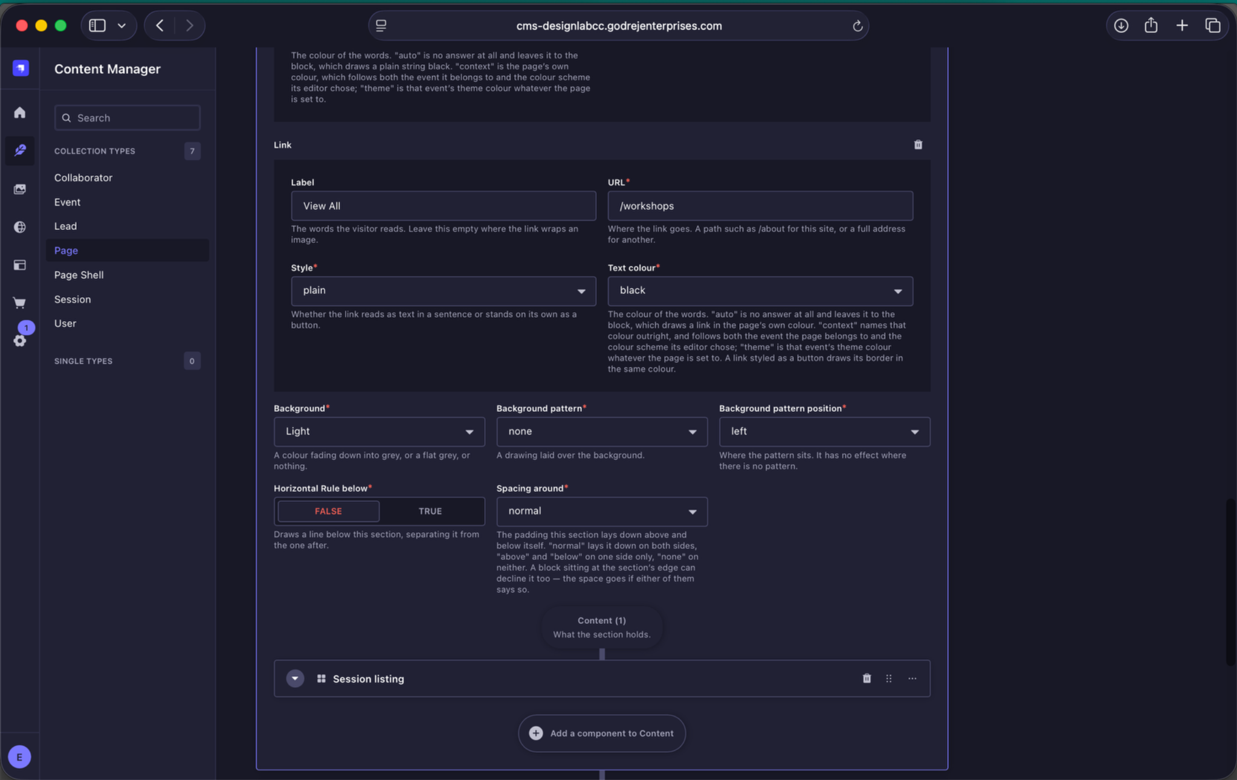This screenshot has height=780, width=1237.
Task: Delete the Link component with trash icon
Action: pos(918,144)
